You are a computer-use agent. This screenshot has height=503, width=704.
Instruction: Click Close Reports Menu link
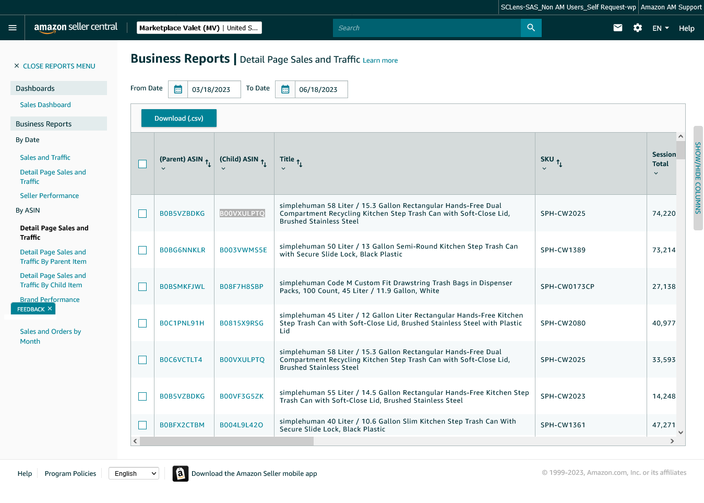(x=59, y=66)
